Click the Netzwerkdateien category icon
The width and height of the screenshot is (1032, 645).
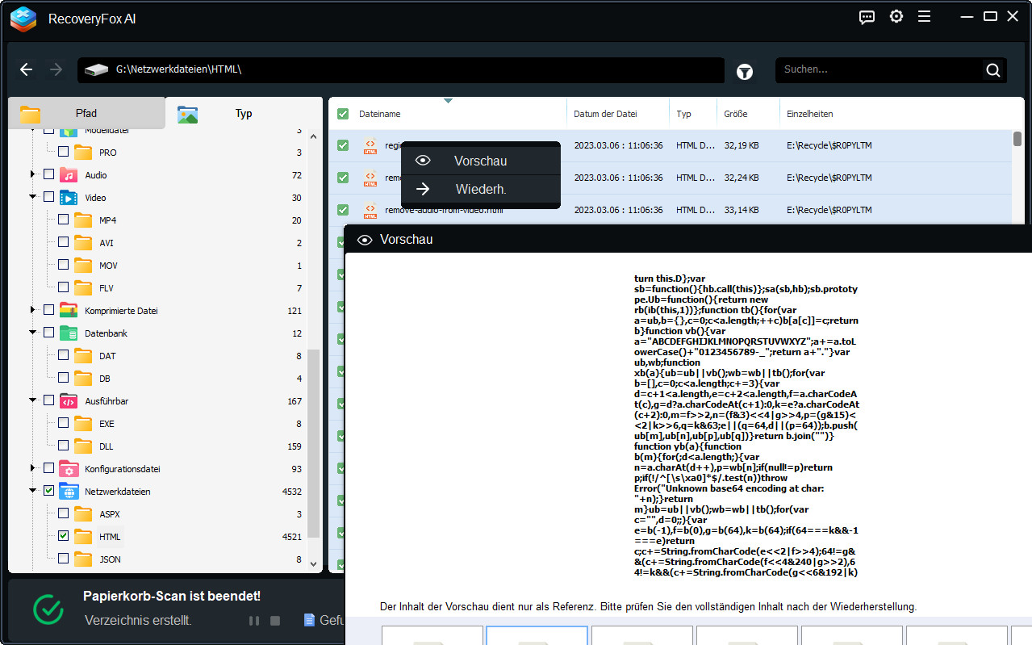pyautogui.click(x=69, y=492)
